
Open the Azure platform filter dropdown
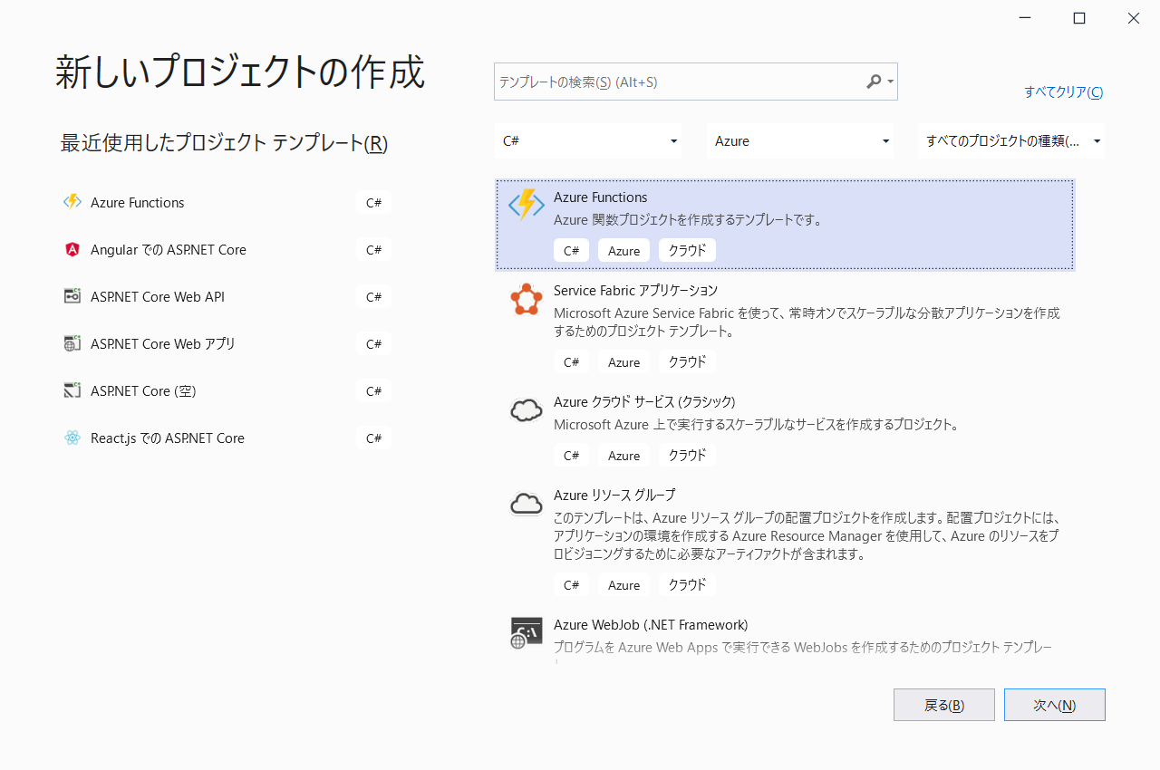(x=800, y=141)
